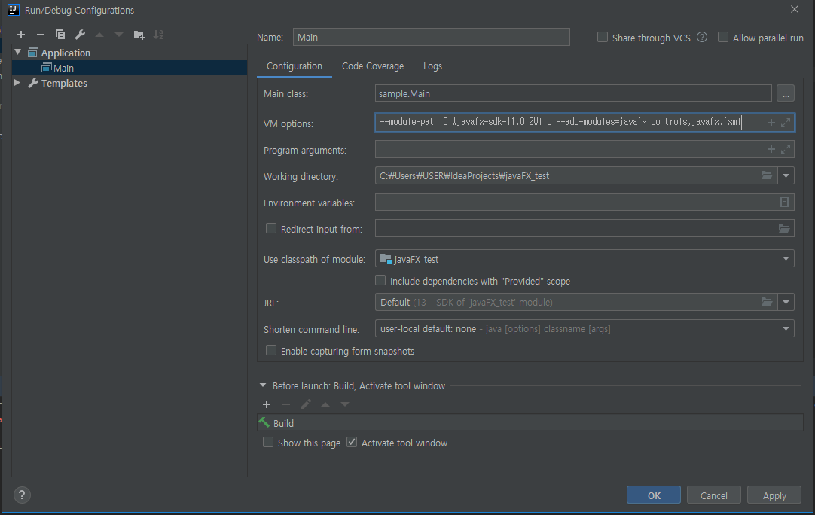This screenshot has width=815, height=515.
Task: Edit Before launch task pencil icon
Action: point(306,404)
